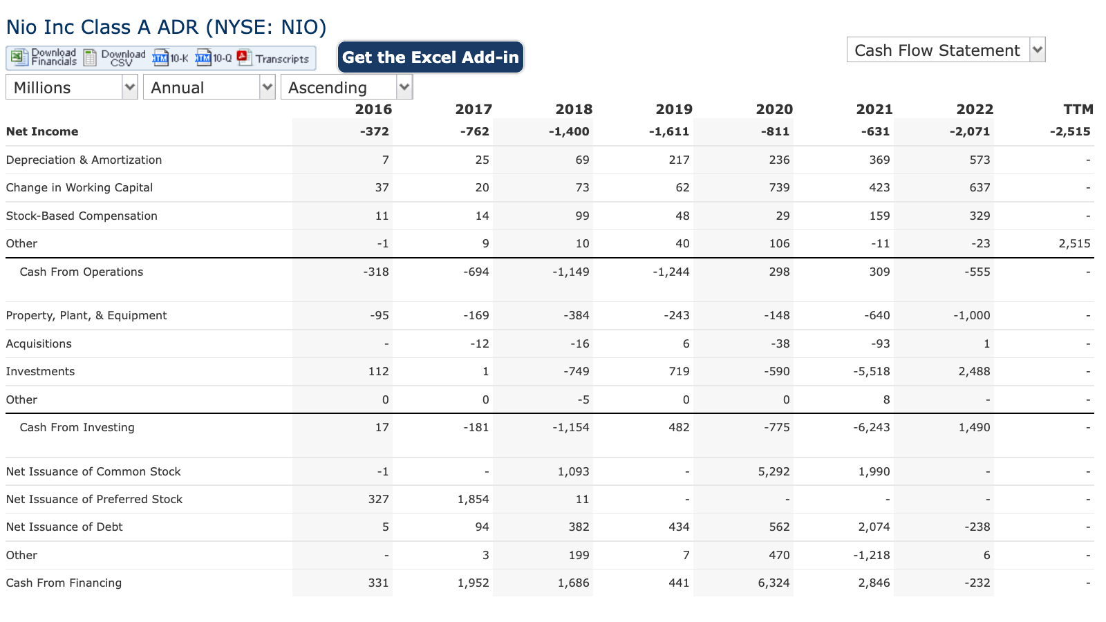Click Net Issuance of Common Stock label
Image resolution: width=1106 pixels, height=622 pixels.
point(93,471)
